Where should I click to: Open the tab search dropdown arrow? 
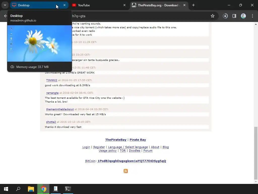[x=5, y=5]
